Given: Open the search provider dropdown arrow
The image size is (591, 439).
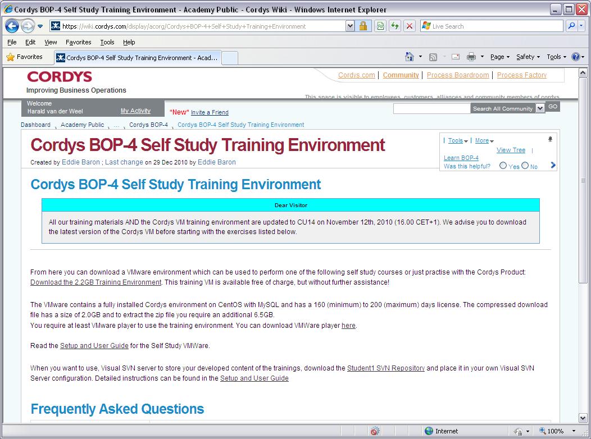Looking at the screenshot, I should pyautogui.click(x=581, y=26).
